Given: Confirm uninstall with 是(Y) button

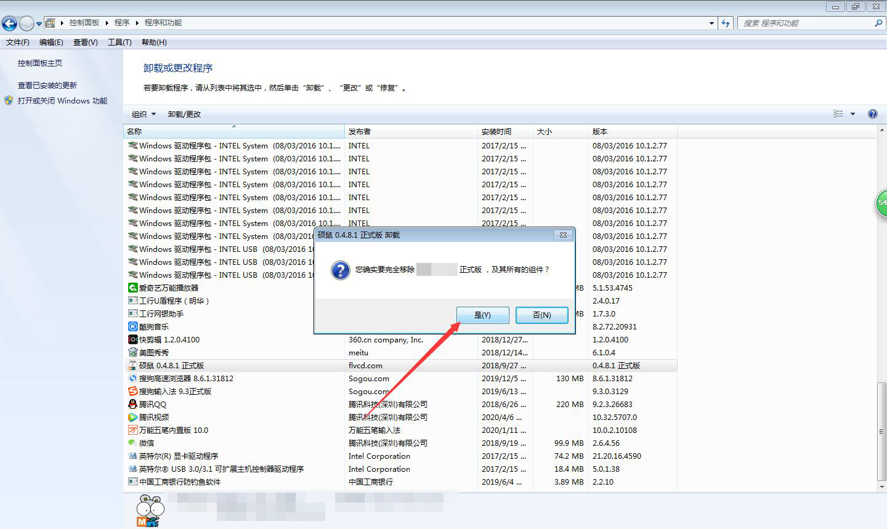Looking at the screenshot, I should (x=483, y=315).
